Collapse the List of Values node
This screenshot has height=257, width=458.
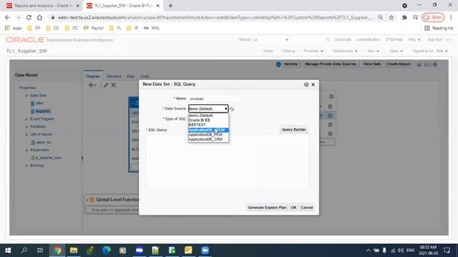(26, 134)
